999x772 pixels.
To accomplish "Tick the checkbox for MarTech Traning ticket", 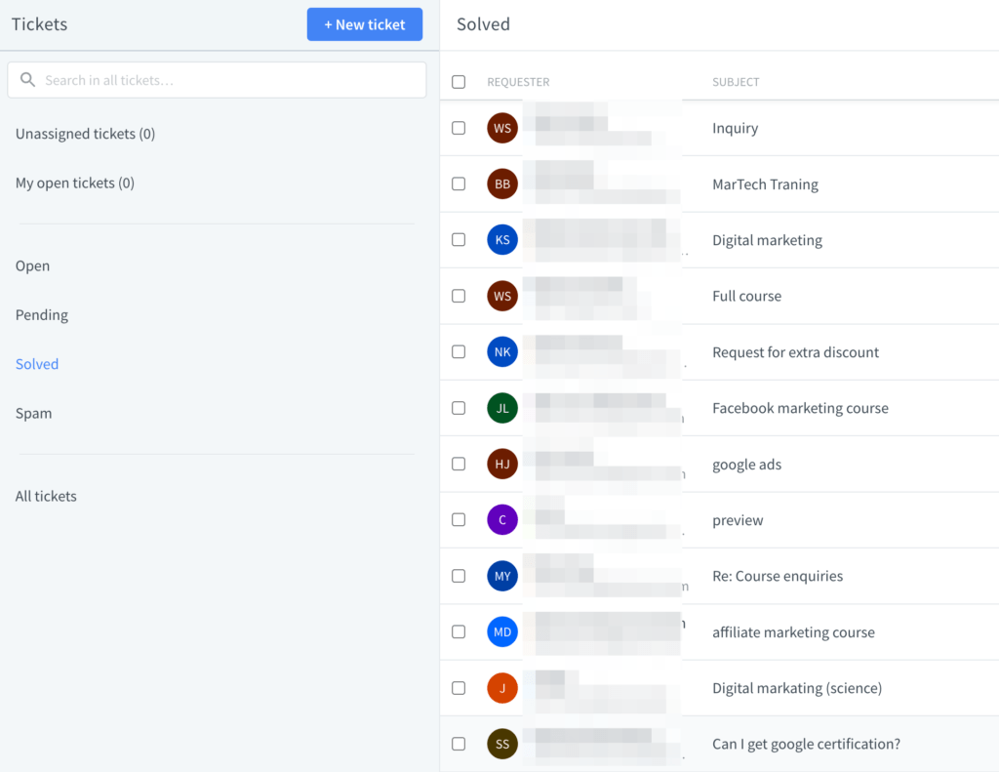I will (x=459, y=183).
